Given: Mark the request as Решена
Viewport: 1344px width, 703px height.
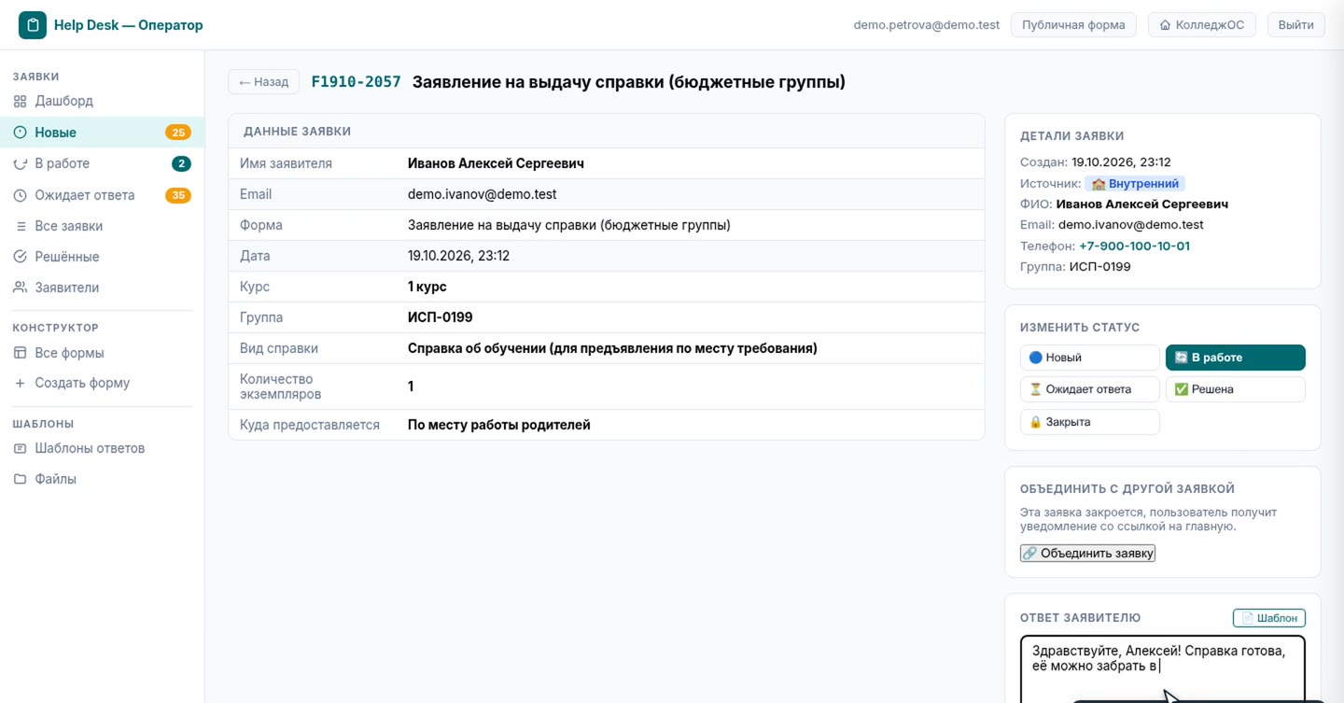Looking at the screenshot, I should click(1235, 389).
